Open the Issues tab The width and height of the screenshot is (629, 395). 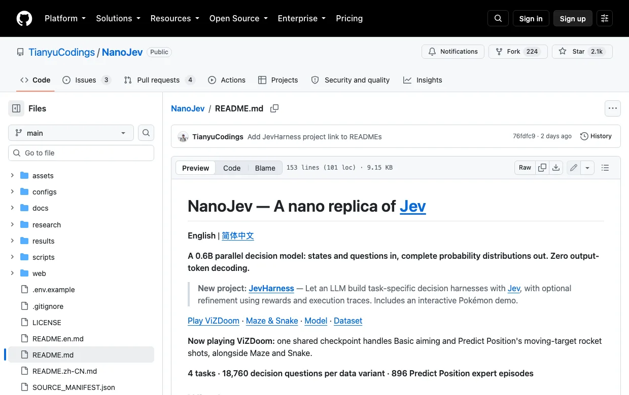click(x=86, y=80)
